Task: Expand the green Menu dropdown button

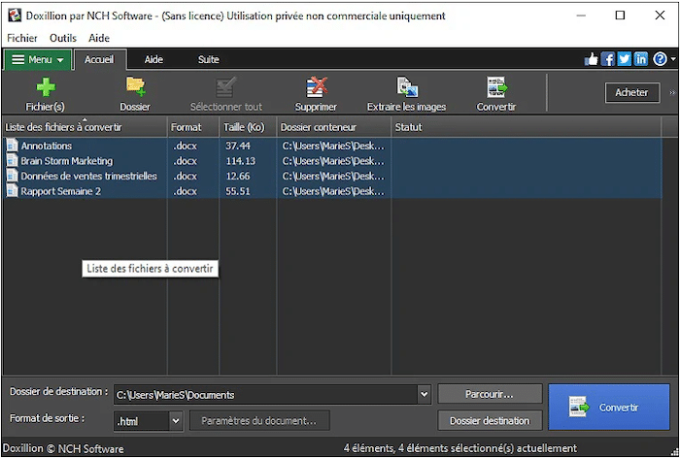Action: tap(38, 59)
